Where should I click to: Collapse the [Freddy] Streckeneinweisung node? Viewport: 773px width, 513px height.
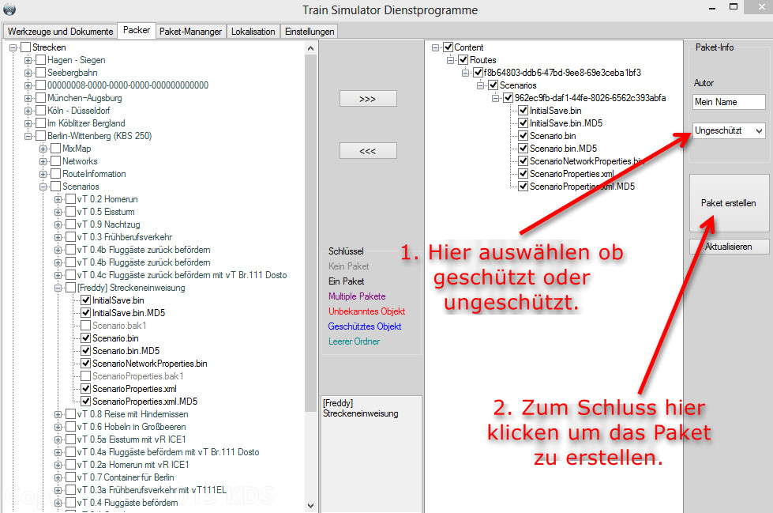point(58,288)
